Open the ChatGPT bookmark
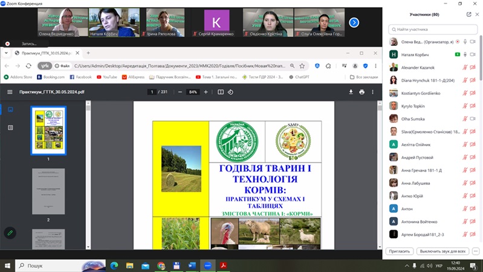483x272 pixels. [299, 77]
